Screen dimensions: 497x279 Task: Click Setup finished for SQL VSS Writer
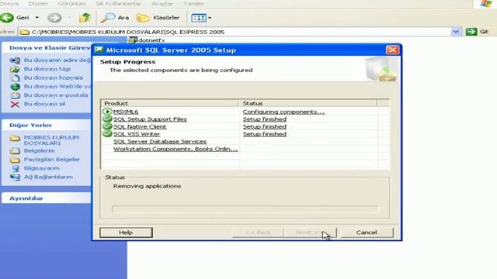264,134
